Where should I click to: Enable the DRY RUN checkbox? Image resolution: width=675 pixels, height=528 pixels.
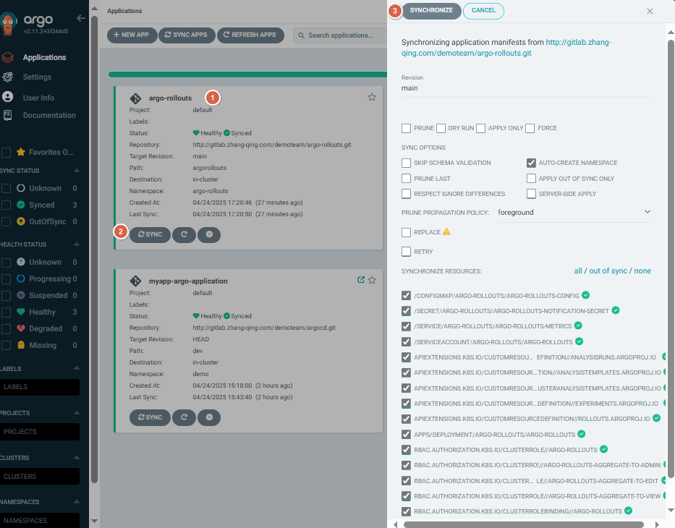(x=441, y=128)
